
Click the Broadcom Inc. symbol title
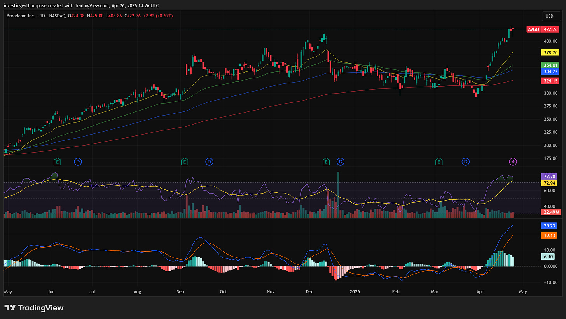coord(20,16)
